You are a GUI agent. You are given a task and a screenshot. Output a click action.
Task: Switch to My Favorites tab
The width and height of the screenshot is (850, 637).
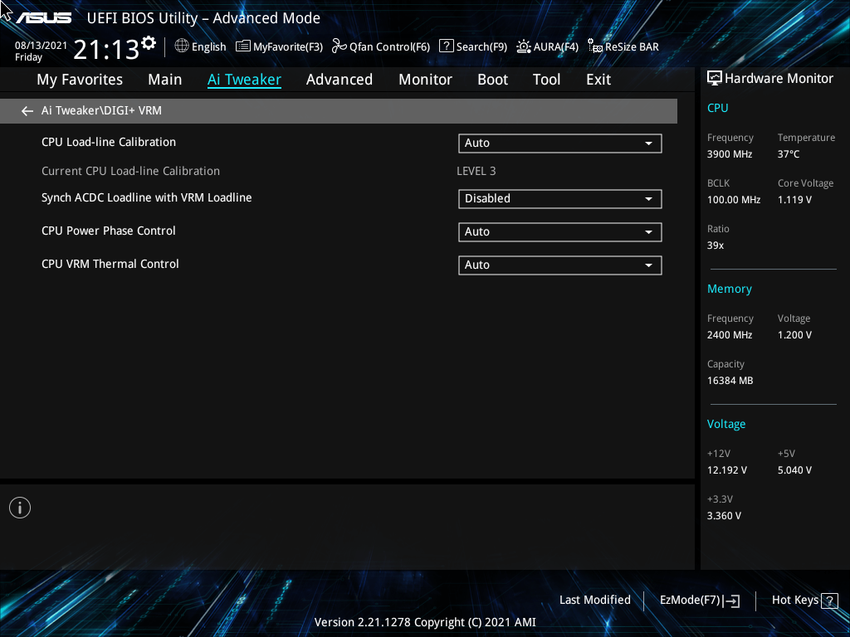pos(80,80)
